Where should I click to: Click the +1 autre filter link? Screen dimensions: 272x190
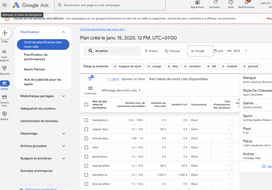pyautogui.click(x=113, y=79)
